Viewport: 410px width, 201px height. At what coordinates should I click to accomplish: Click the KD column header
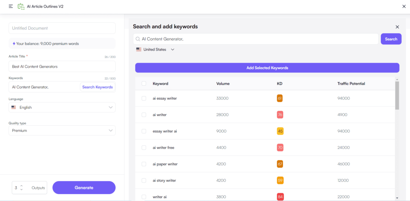(x=279, y=84)
